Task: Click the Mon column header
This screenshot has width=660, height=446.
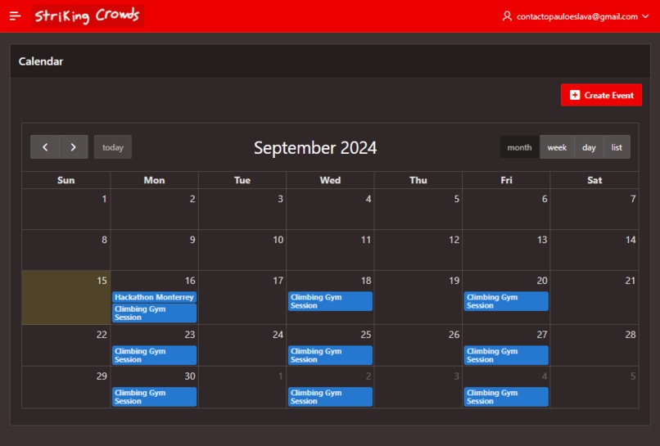Action: (x=154, y=180)
